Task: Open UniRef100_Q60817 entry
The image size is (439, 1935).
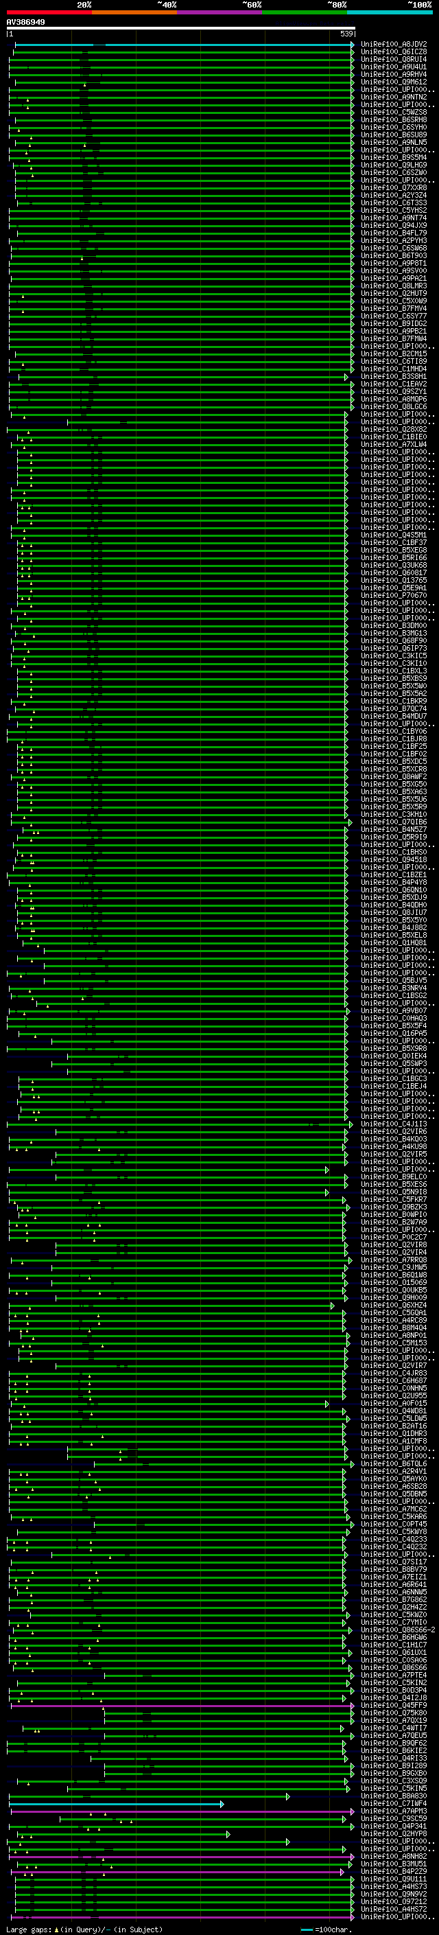Action: pos(394,572)
